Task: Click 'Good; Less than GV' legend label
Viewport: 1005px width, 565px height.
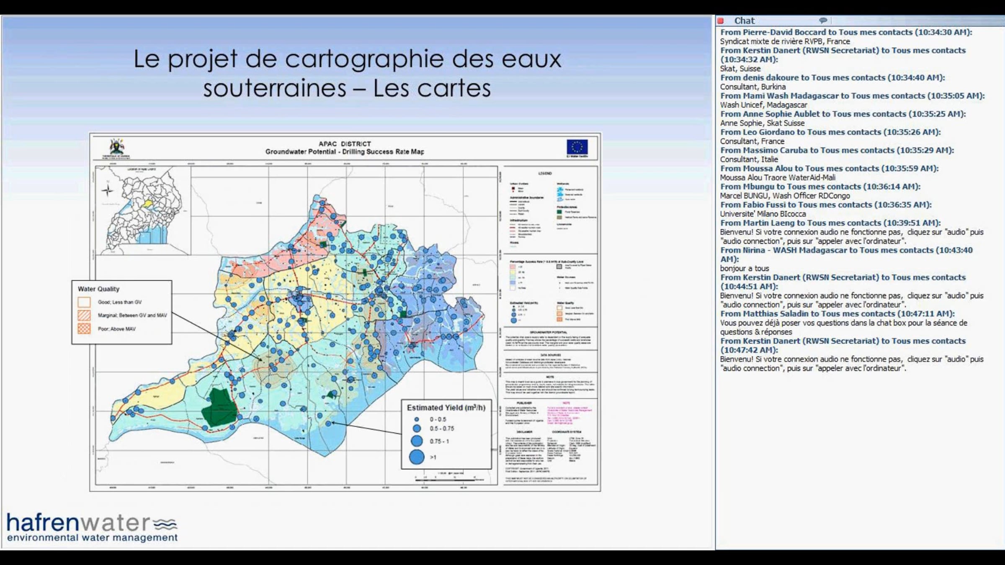Action: point(119,302)
